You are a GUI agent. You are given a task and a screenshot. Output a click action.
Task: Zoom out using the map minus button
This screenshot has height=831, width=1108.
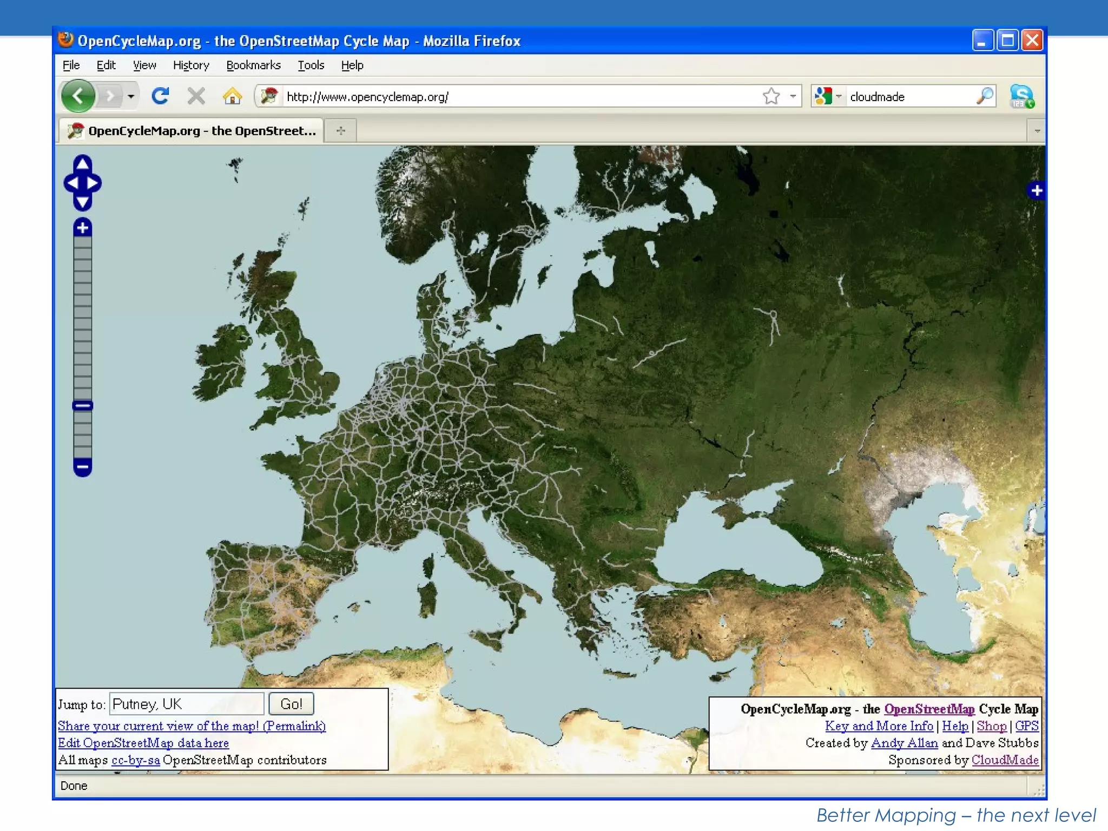click(82, 467)
